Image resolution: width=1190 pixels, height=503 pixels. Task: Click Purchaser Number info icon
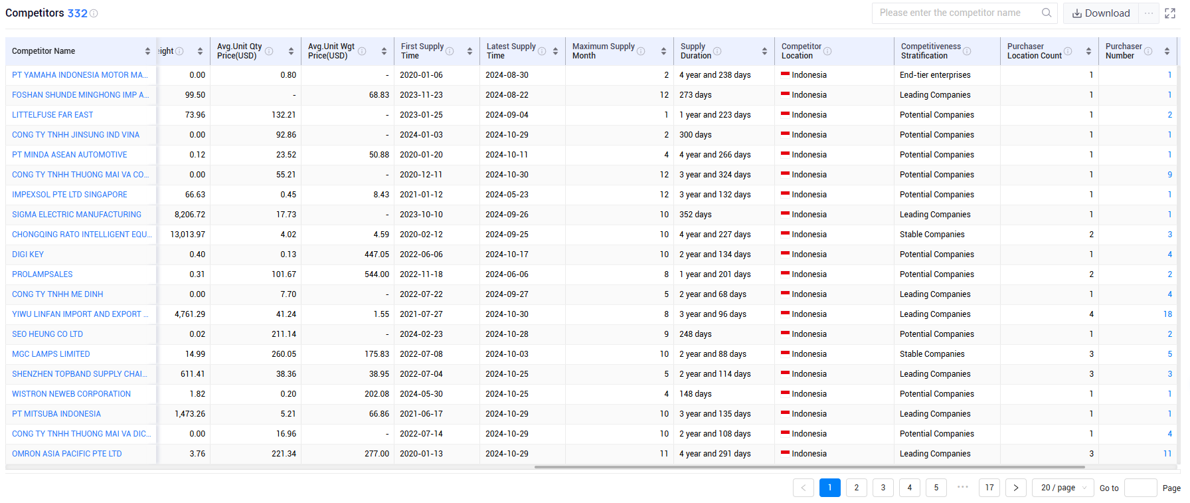[1148, 51]
